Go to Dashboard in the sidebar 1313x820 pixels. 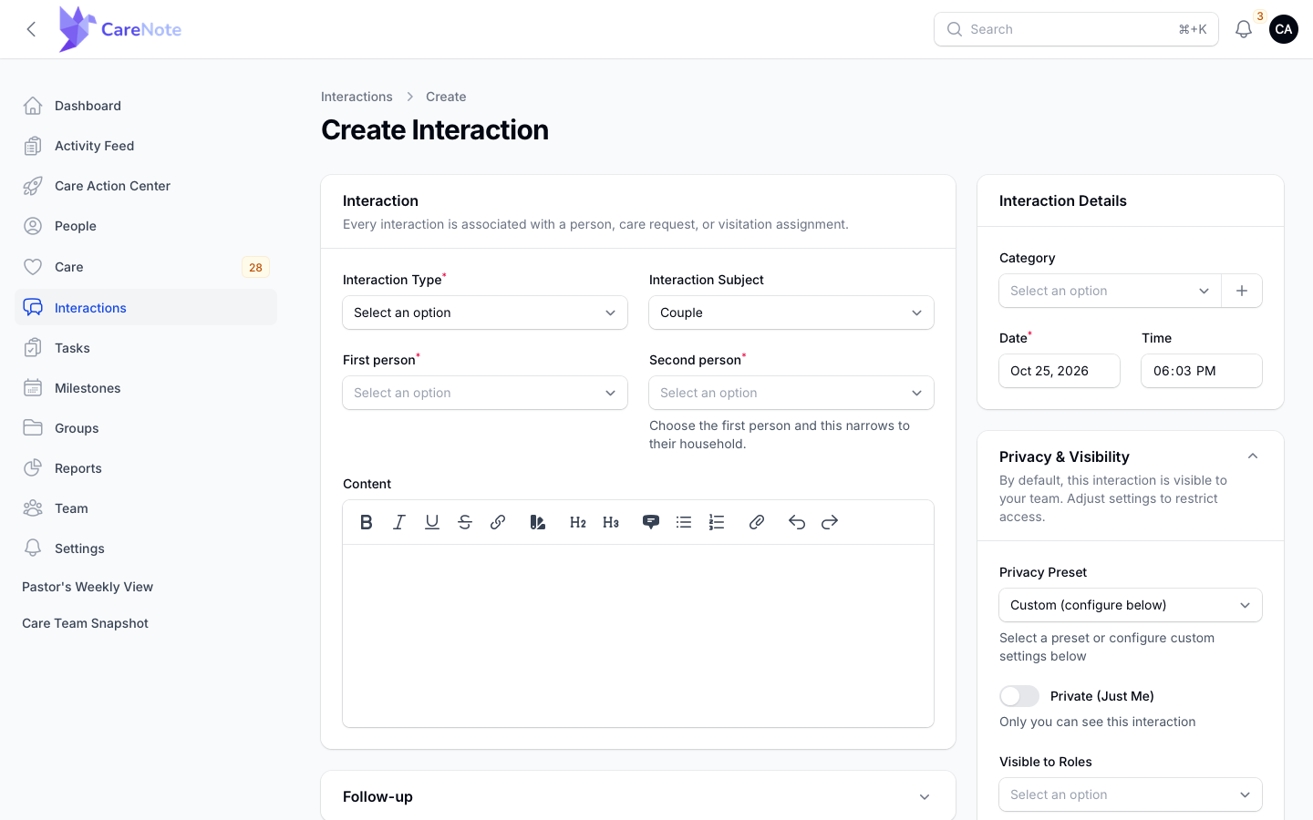click(x=146, y=106)
